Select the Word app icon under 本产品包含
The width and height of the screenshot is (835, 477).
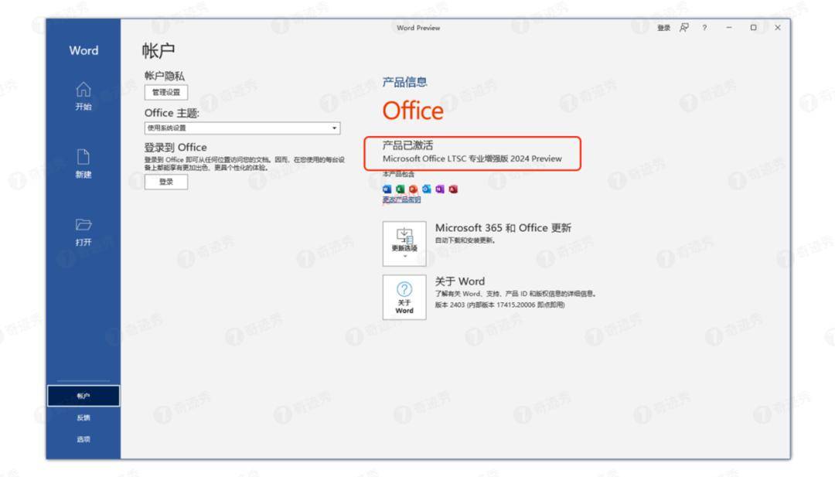tap(387, 189)
